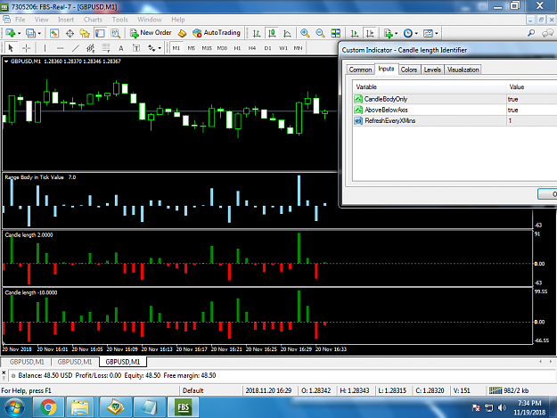Switch chart to line chart type
This screenshot has width=557, height=418.
[287, 33]
